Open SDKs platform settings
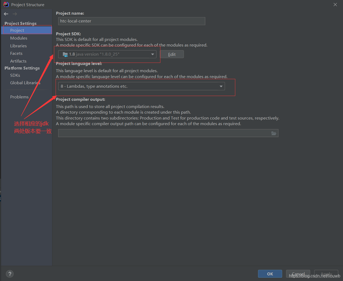 click(15, 75)
